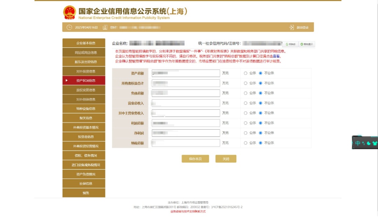The width and height of the screenshot is (378, 217).
Task: Go to 外商投资经营情况 section
Action: coord(84,146)
